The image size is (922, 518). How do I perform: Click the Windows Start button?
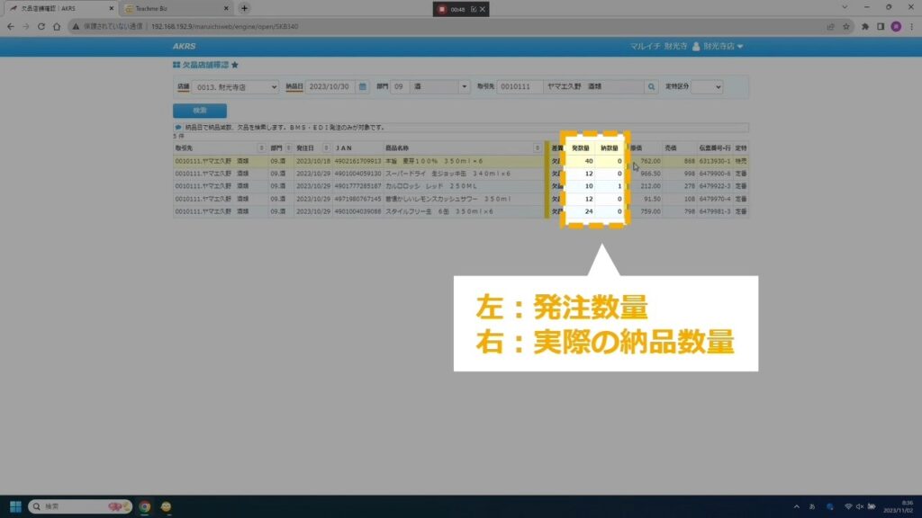[15, 506]
